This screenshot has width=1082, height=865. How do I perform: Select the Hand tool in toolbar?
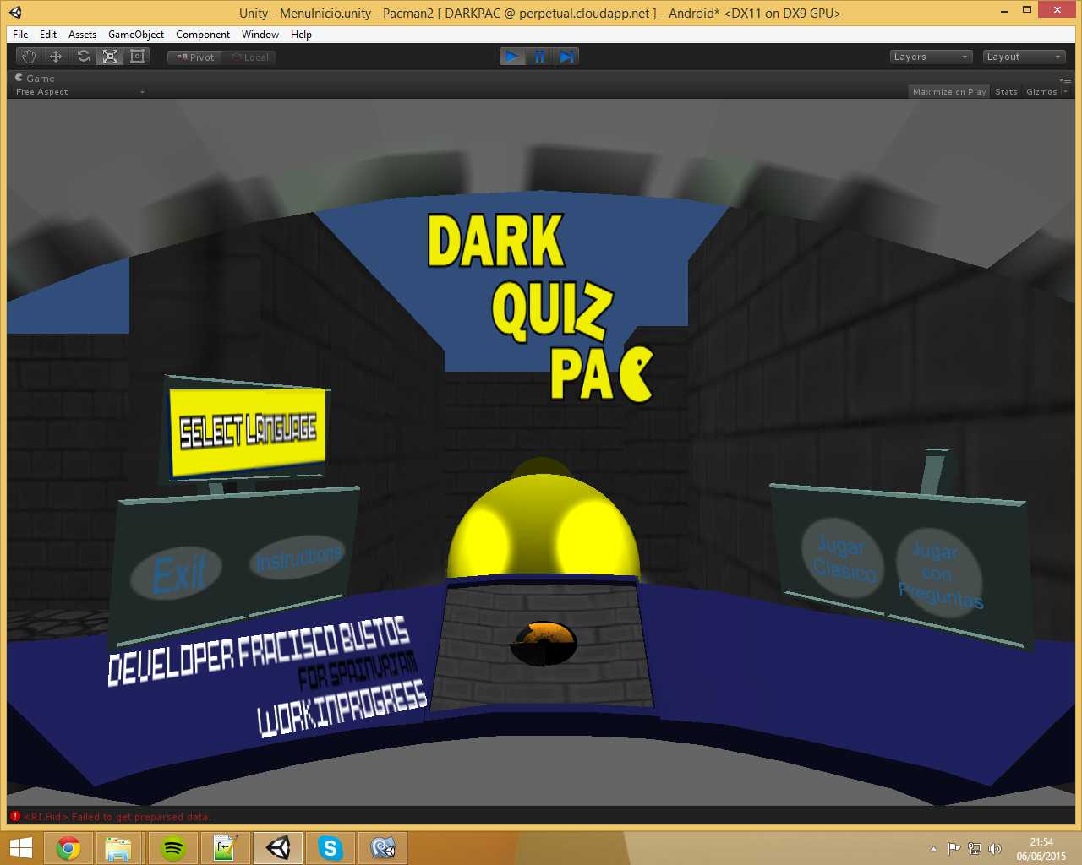pos(29,57)
